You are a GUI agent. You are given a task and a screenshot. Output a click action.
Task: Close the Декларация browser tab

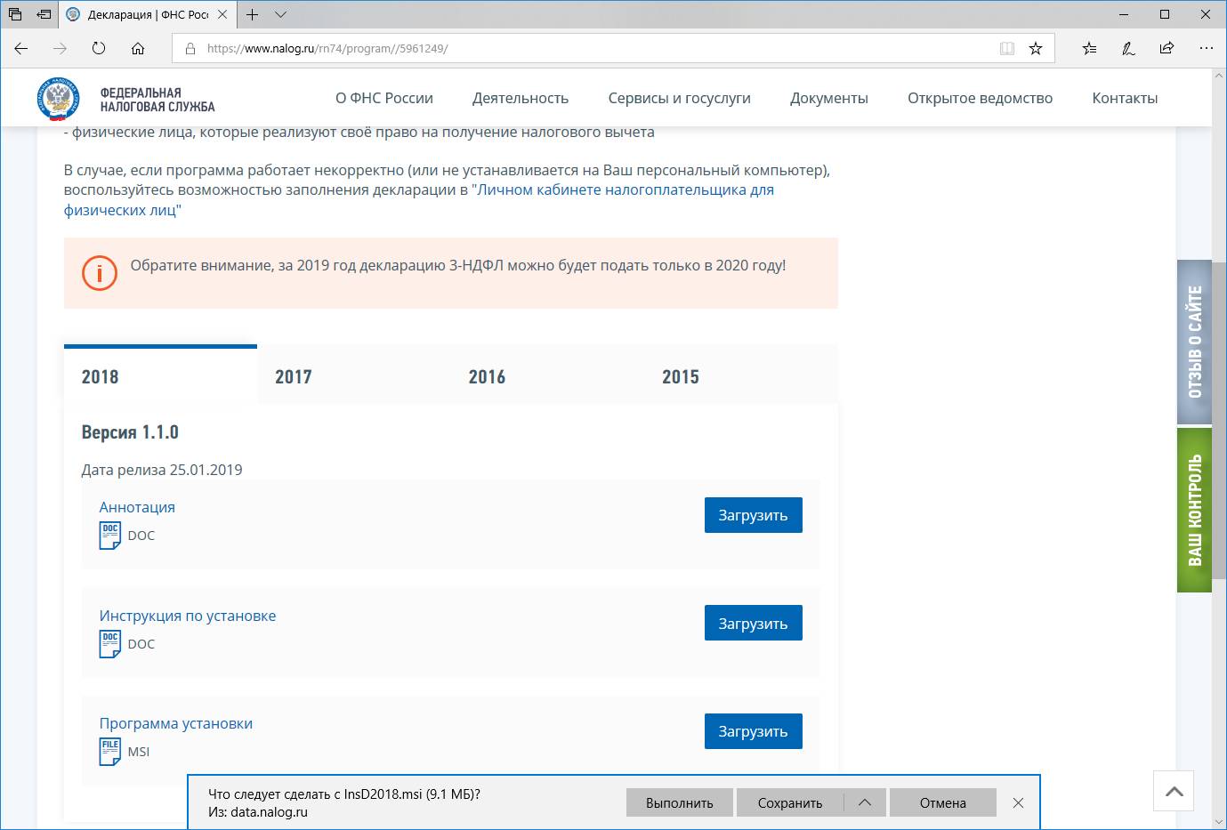222,14
